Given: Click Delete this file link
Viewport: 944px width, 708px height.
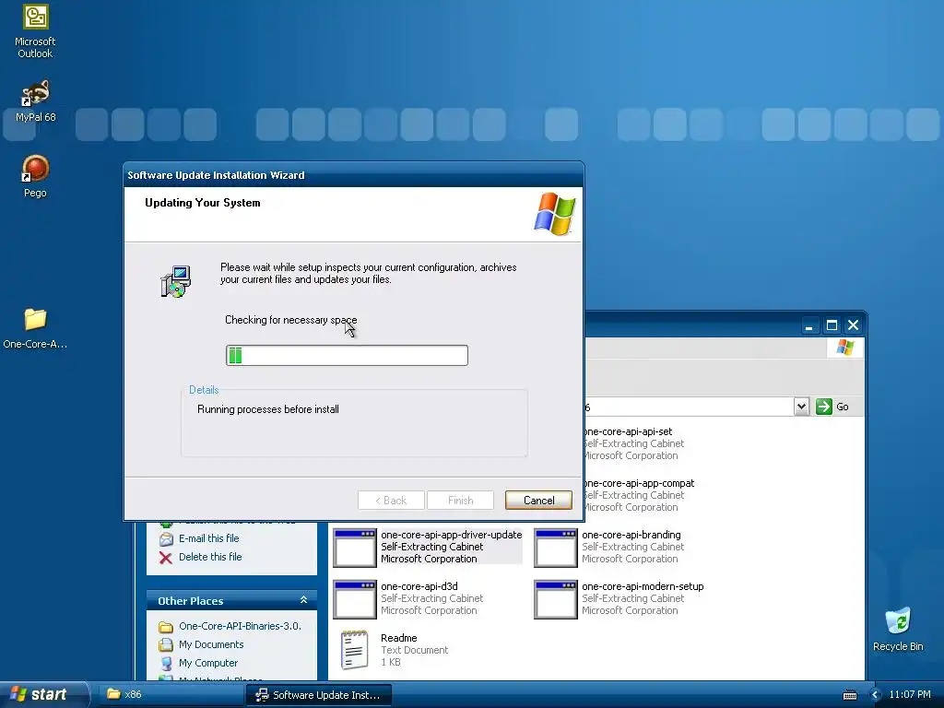Looking at the screenshot, I should point(210,557).
